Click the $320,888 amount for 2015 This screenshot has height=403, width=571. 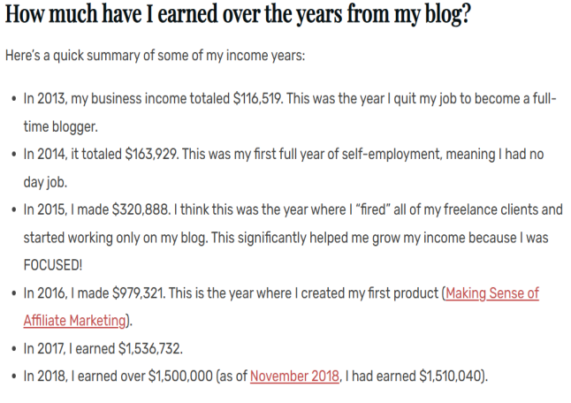pos(141,209)
